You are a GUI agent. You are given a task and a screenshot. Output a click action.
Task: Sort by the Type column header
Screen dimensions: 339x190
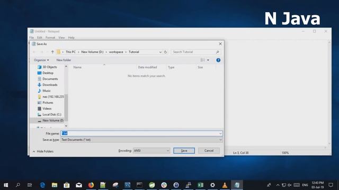171,67
